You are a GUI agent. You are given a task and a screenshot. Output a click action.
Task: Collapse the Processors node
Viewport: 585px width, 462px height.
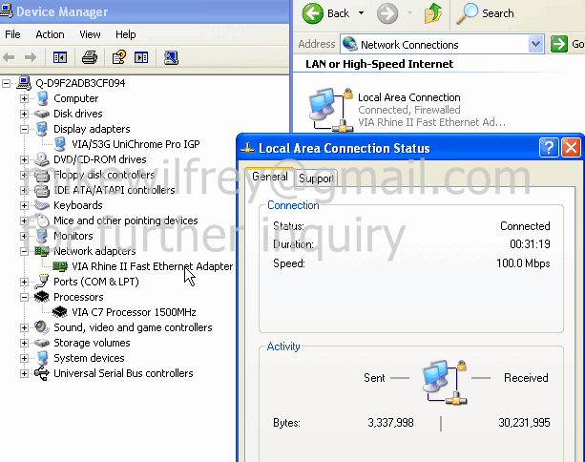pyautogui.click(x=24, y=297)
